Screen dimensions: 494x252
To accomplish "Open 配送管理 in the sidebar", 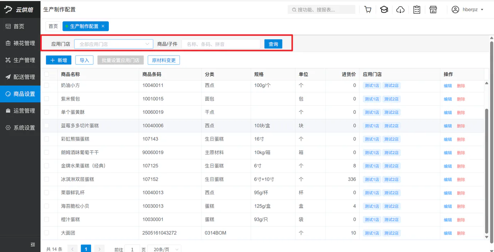I will [x=20, y=77].
